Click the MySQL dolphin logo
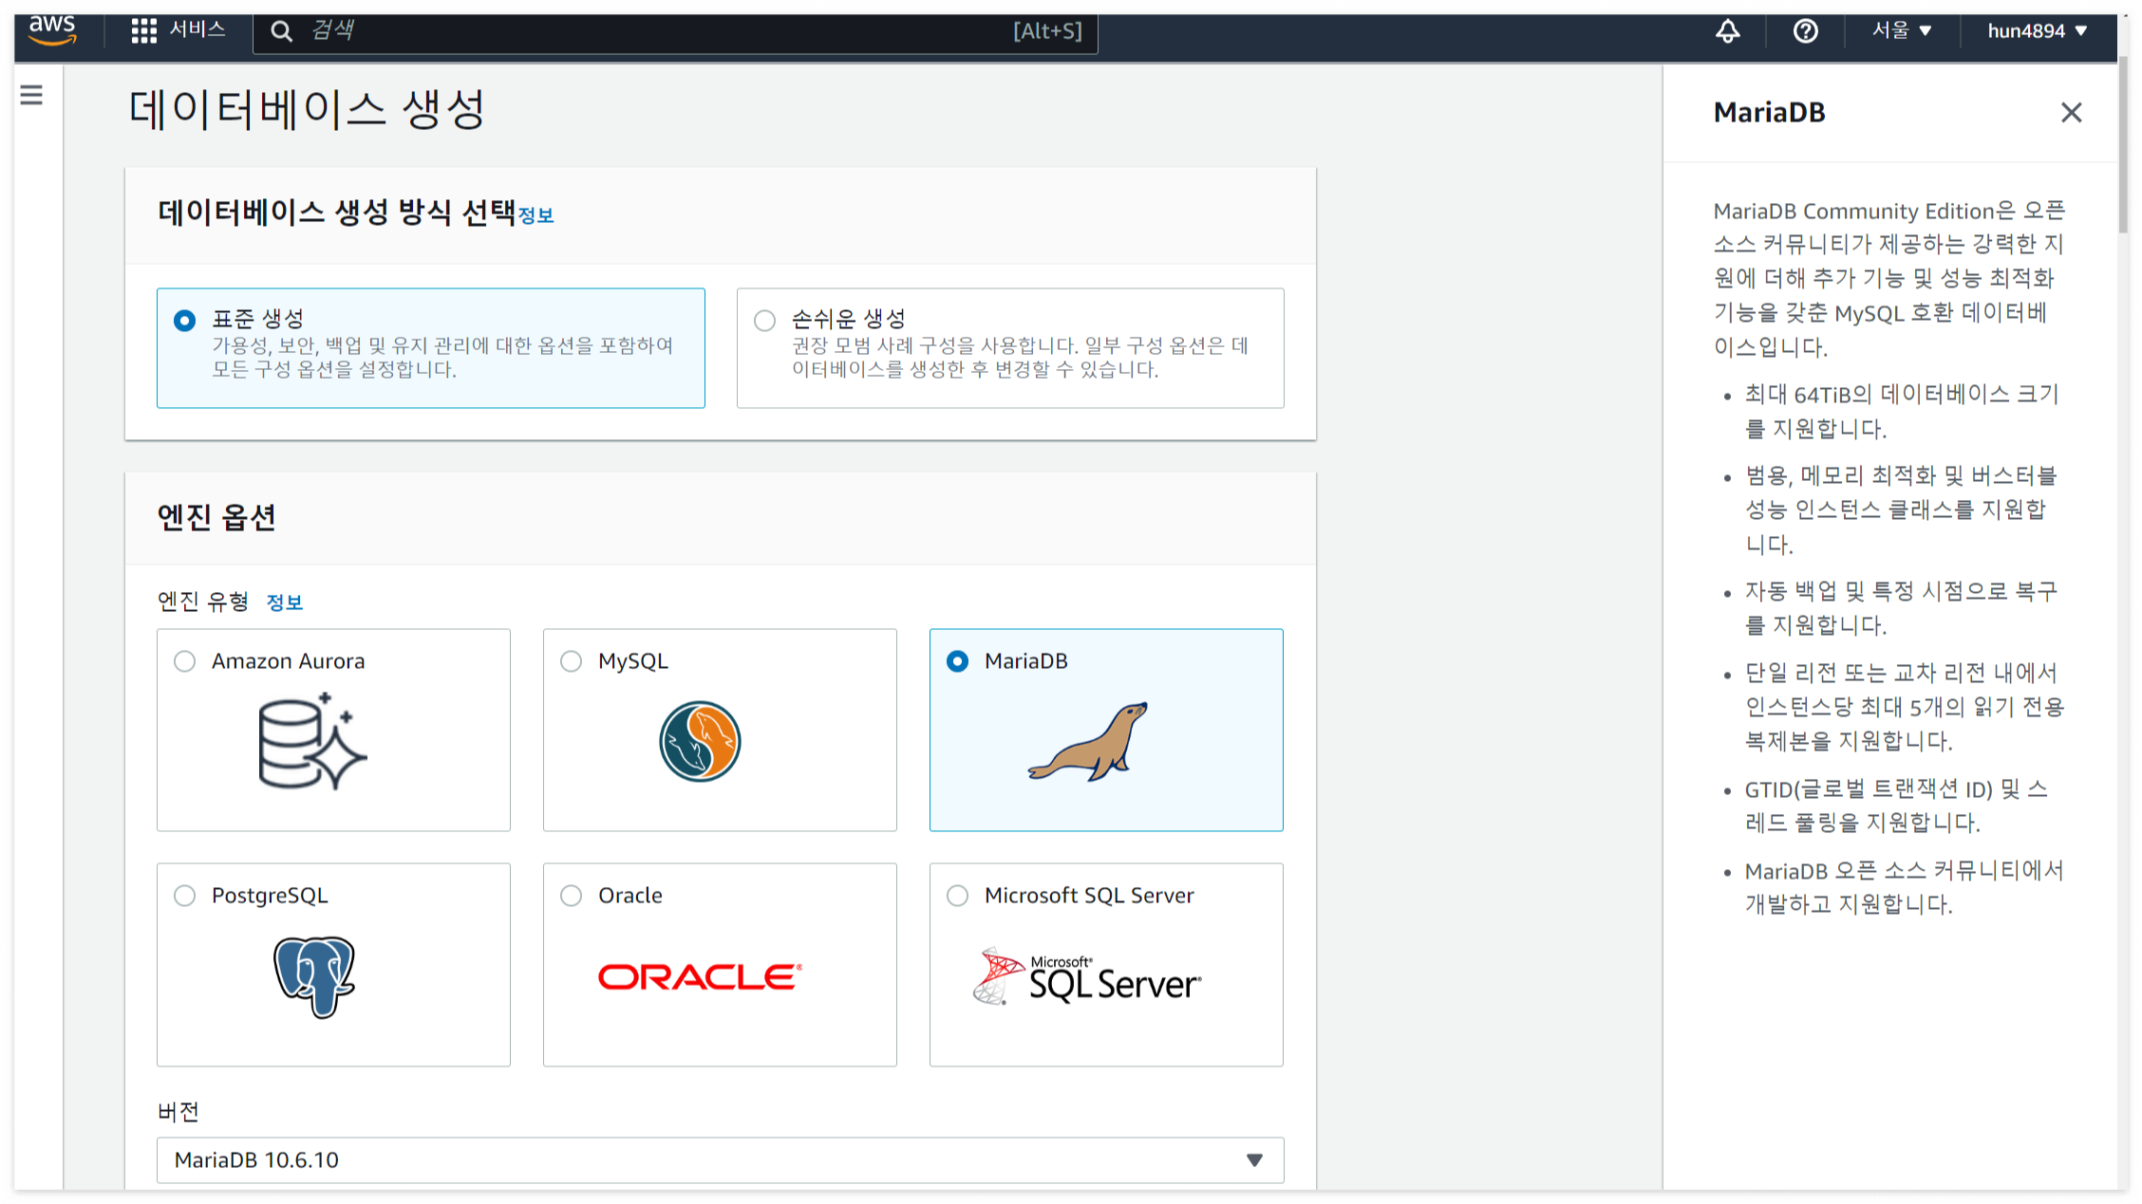The height and width of the screenshot is (1204, 2142). pos(700,741)
